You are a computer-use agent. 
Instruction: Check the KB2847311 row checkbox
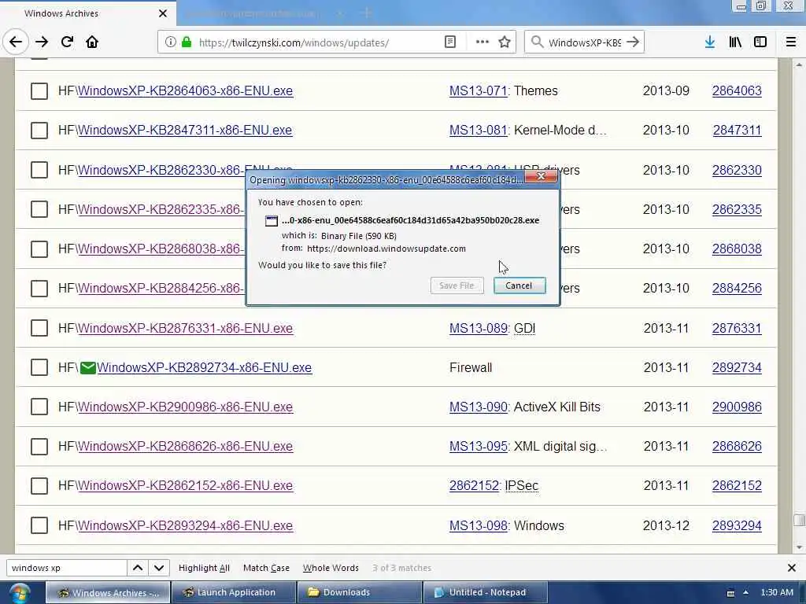pos(39,131)
